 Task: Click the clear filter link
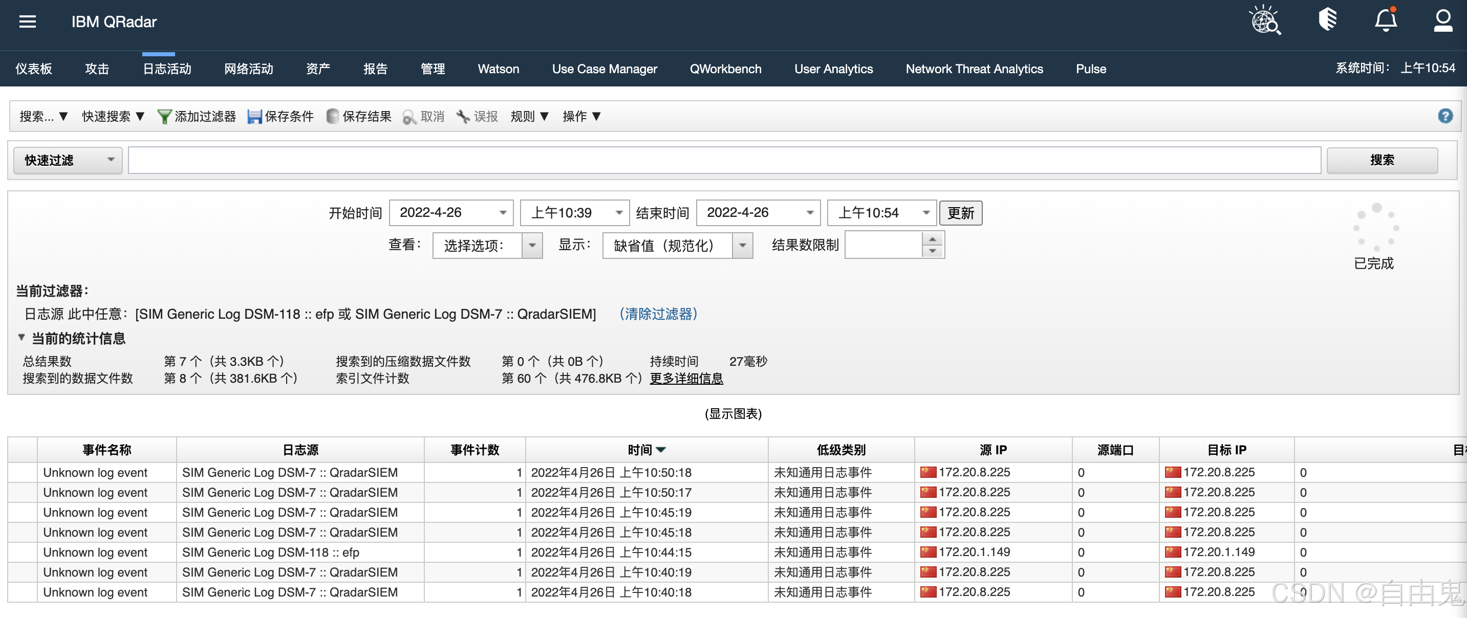pos(658,314)
